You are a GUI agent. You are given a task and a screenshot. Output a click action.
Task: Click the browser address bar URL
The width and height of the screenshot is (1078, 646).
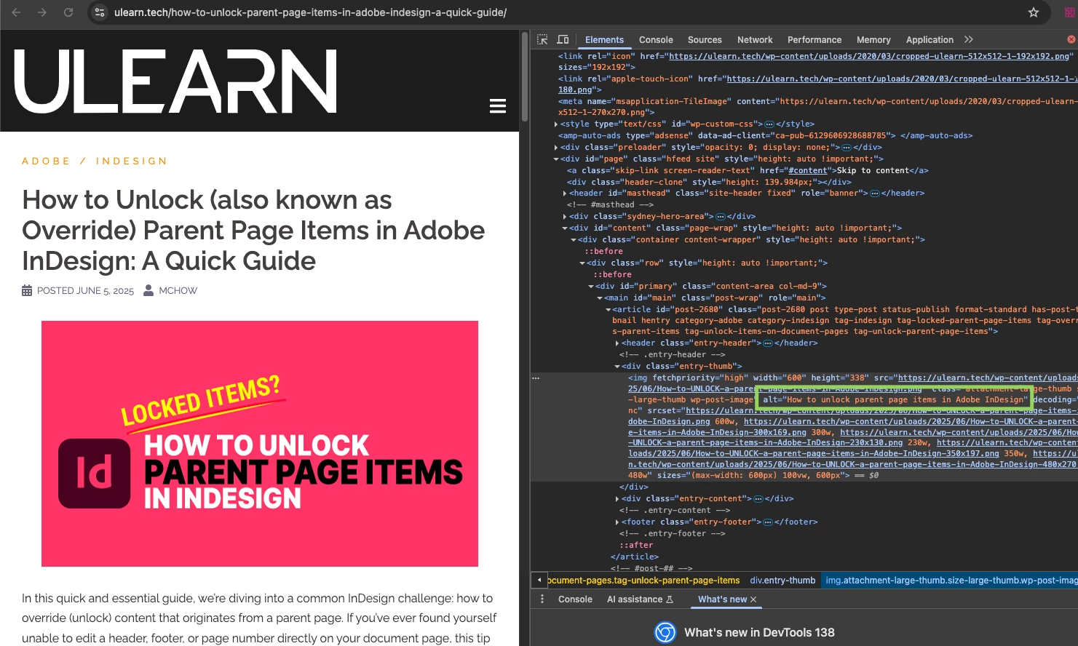coord(310,12)
